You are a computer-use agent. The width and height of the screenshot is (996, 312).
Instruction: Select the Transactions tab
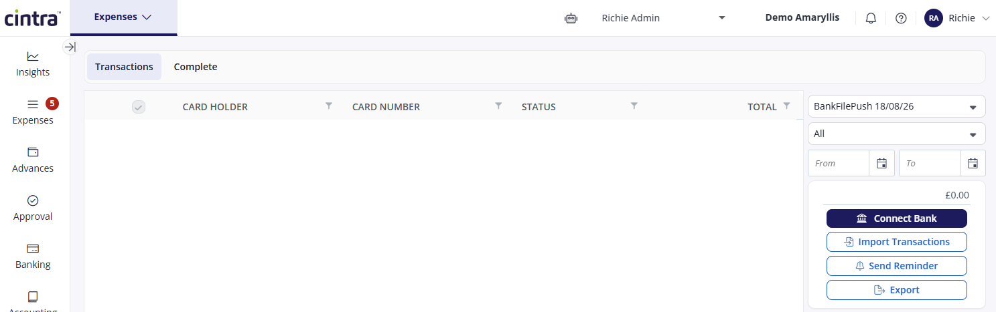(x=124, y=67)
